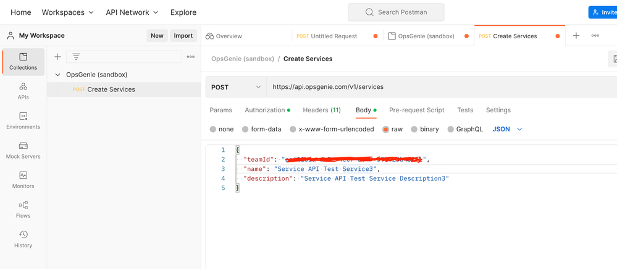Viewport: 617px width, 269px height.
Task: Click the plus icon to create a collection
Action: (57, 57)
